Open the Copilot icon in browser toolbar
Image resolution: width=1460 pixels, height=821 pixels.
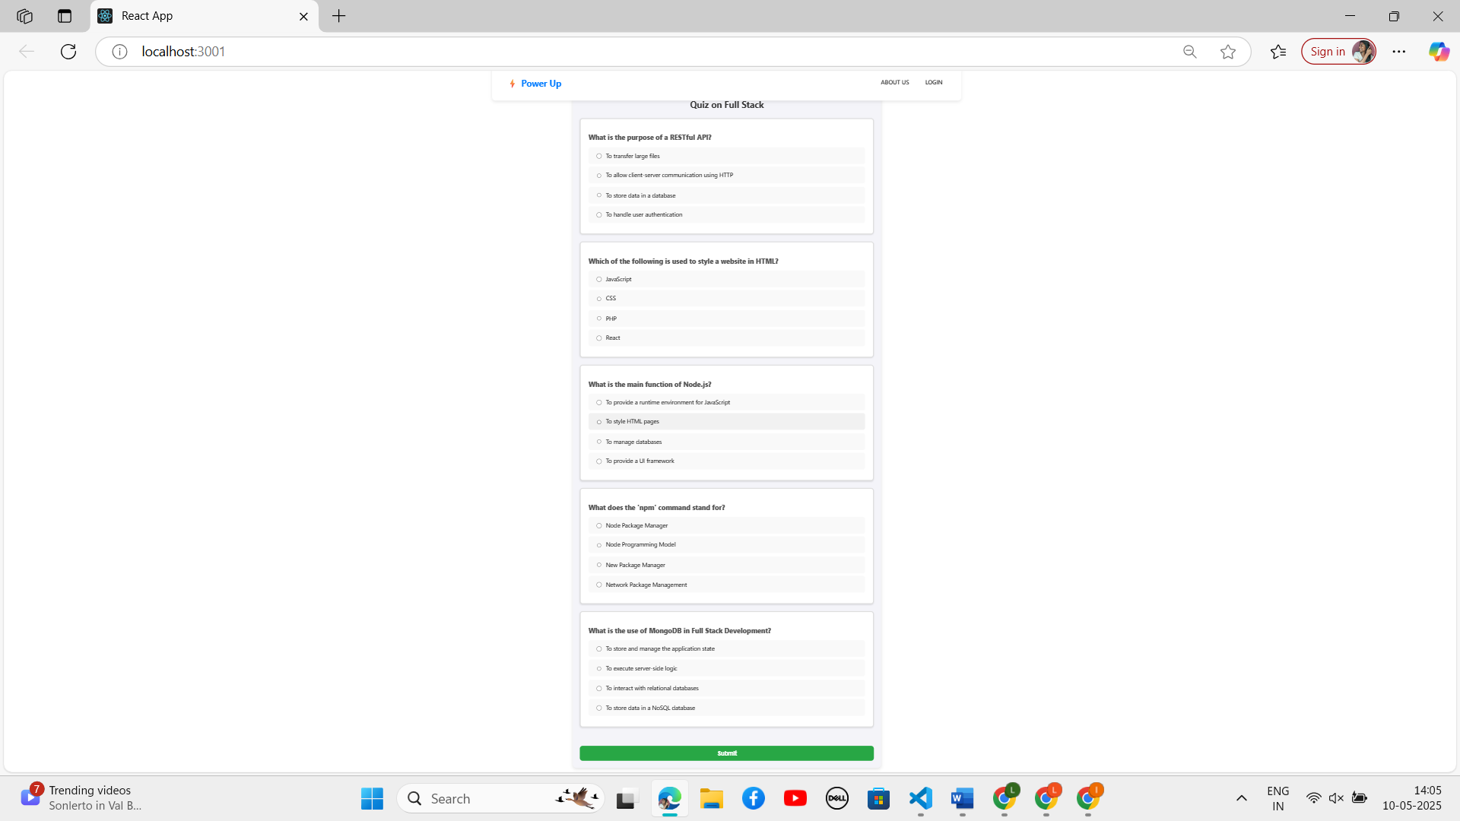(1438, 52)
